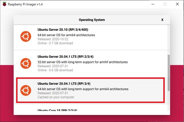Image resolution: width=184 pixels, height=122 pixels.
Task: Click the Operating System list scrollbar thumb
Action: point(169,73)
